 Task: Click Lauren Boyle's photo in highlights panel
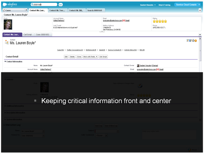click(8, 24)
